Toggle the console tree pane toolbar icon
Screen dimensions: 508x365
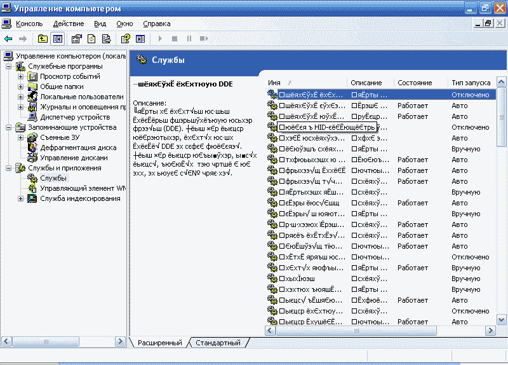[58, 39]
